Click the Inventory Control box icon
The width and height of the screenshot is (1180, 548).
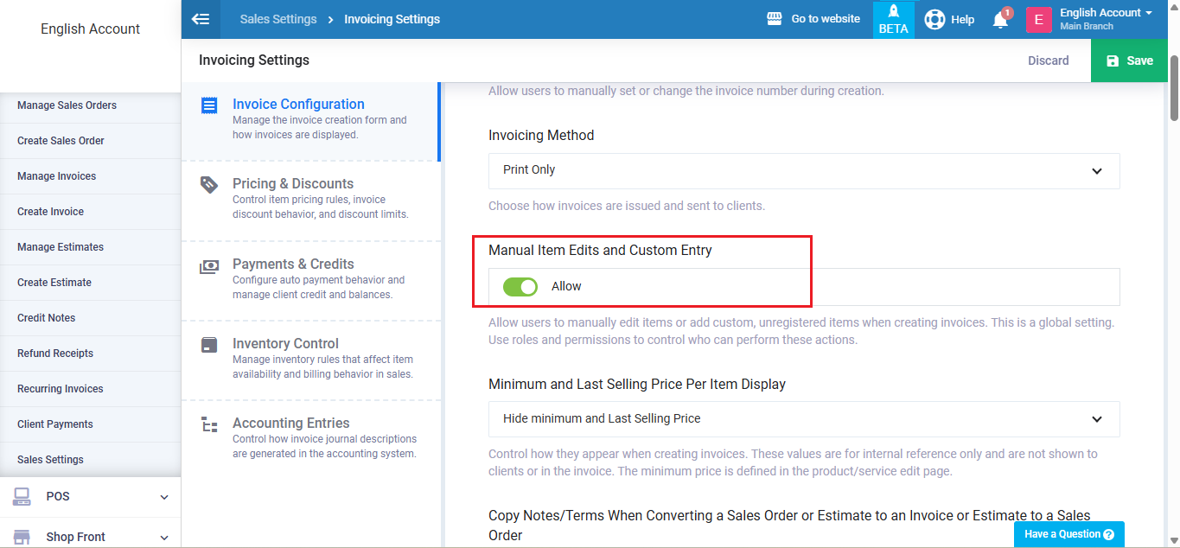coord(209,345)
